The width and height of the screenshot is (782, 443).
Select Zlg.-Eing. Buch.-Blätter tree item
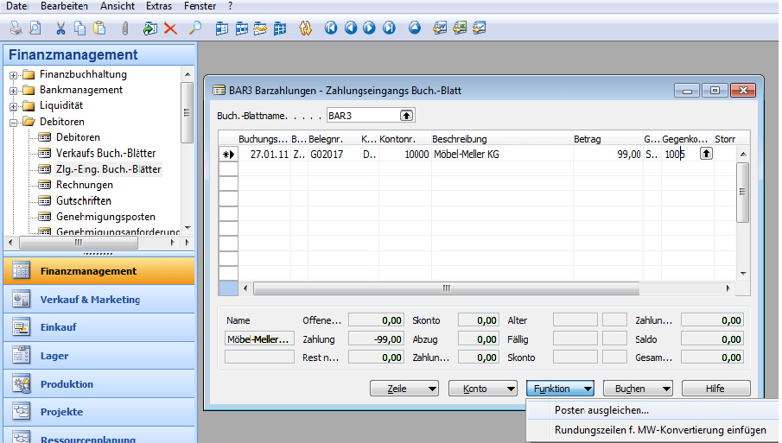click(108, 169)
